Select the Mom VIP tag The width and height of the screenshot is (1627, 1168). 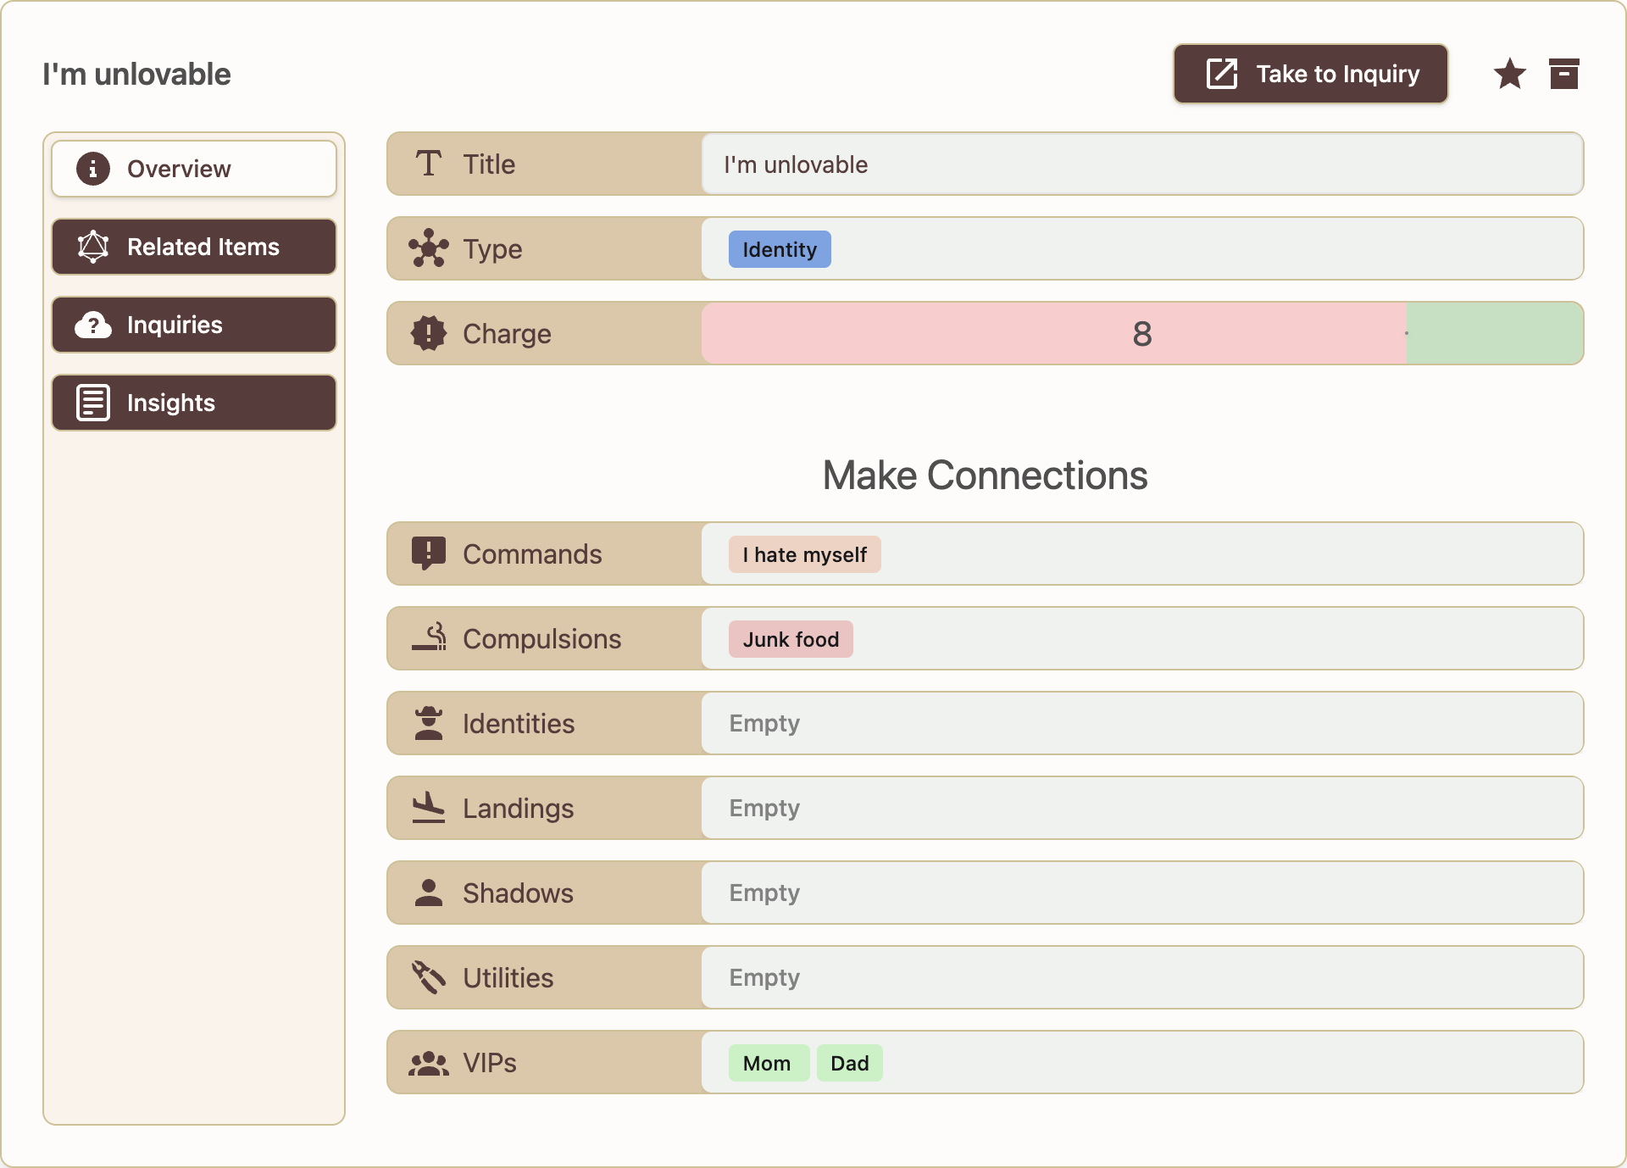coord(767,1063)
